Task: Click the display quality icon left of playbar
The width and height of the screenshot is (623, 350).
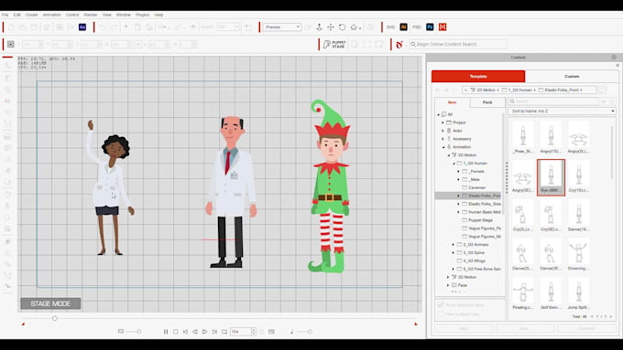Action: [x=121, y=332]
